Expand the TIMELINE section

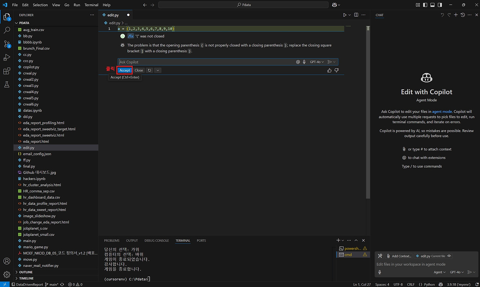(26, 278)
